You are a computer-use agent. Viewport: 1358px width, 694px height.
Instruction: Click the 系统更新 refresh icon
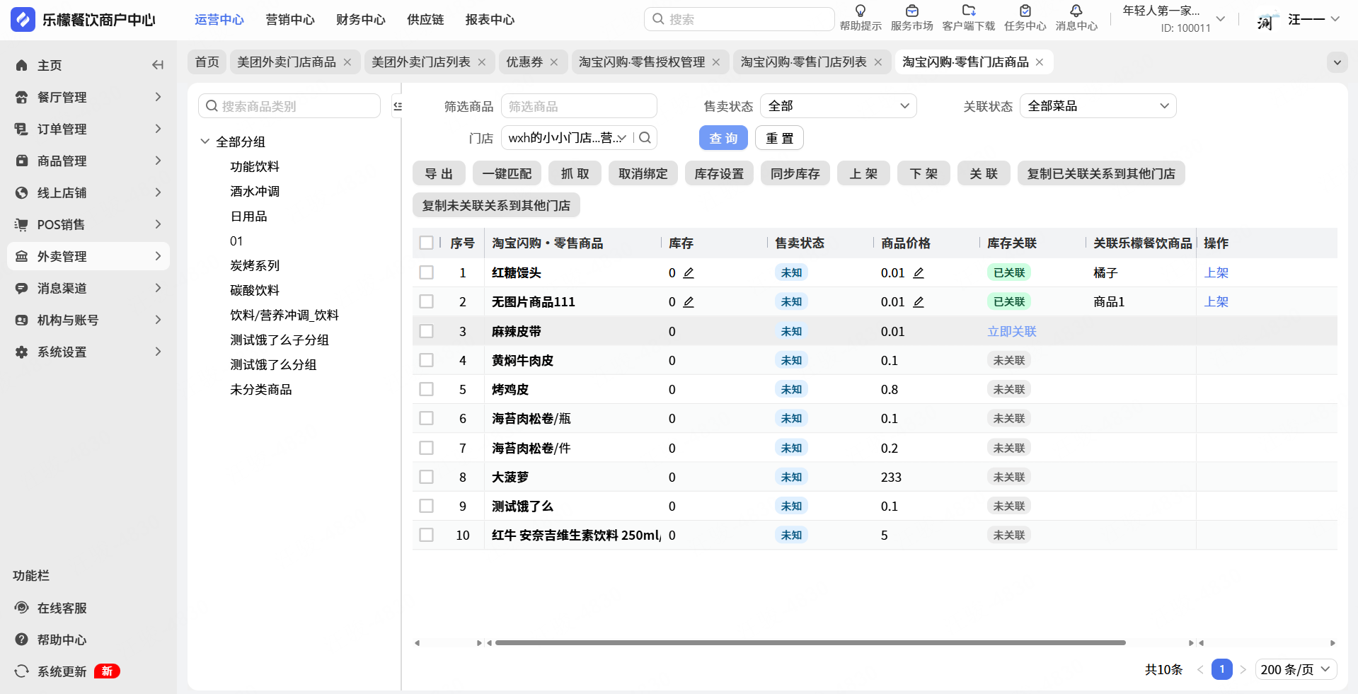pos(22,671)
